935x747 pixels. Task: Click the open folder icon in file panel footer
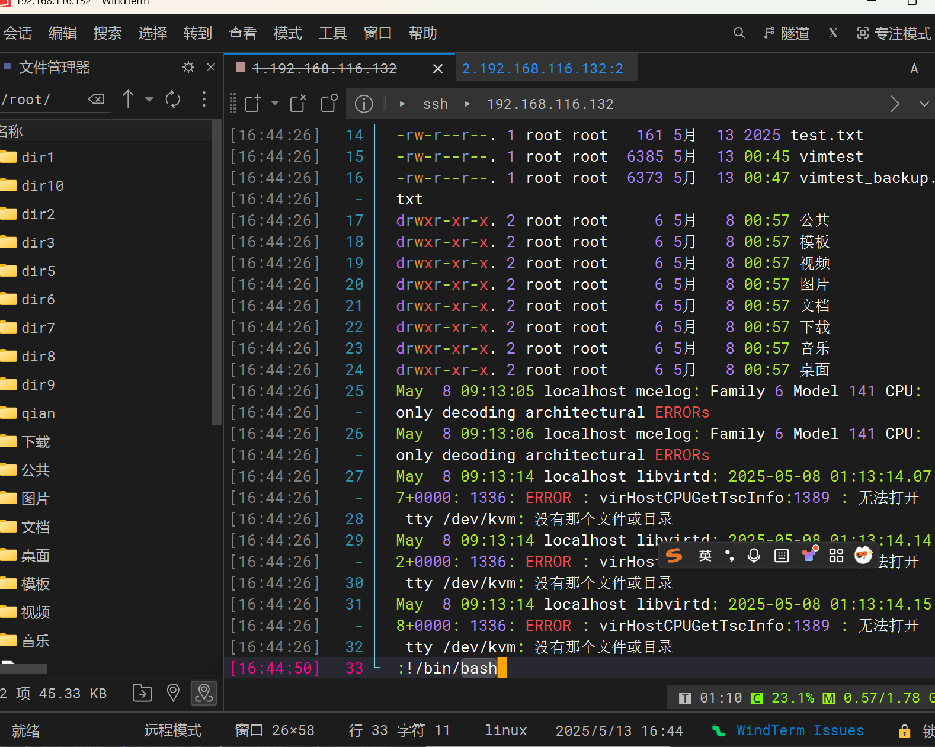click(142, 693)
